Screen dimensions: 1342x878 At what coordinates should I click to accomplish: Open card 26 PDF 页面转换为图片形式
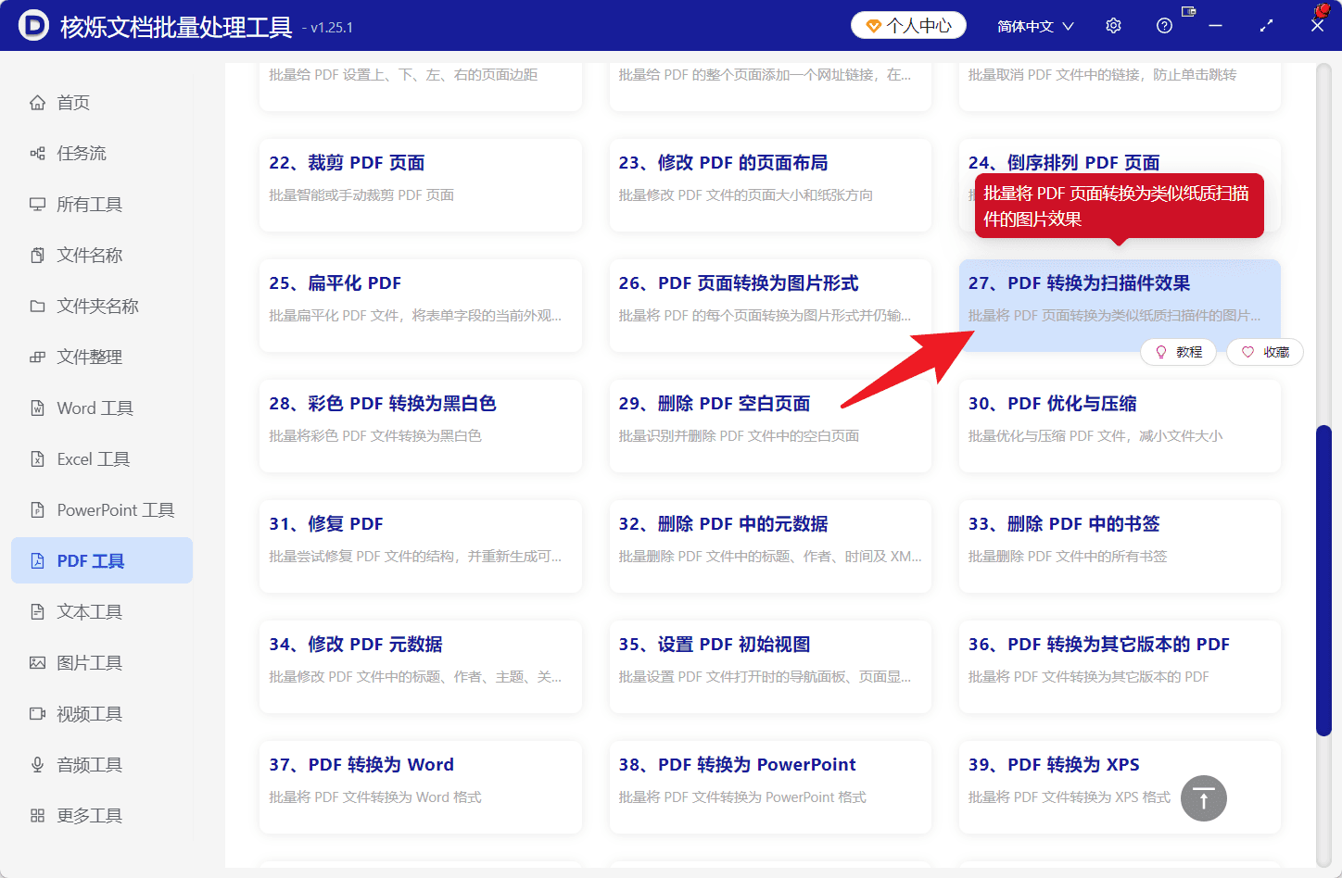770,306
